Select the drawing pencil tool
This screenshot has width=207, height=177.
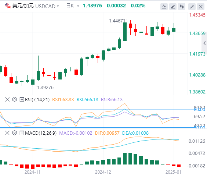point(173,7)
